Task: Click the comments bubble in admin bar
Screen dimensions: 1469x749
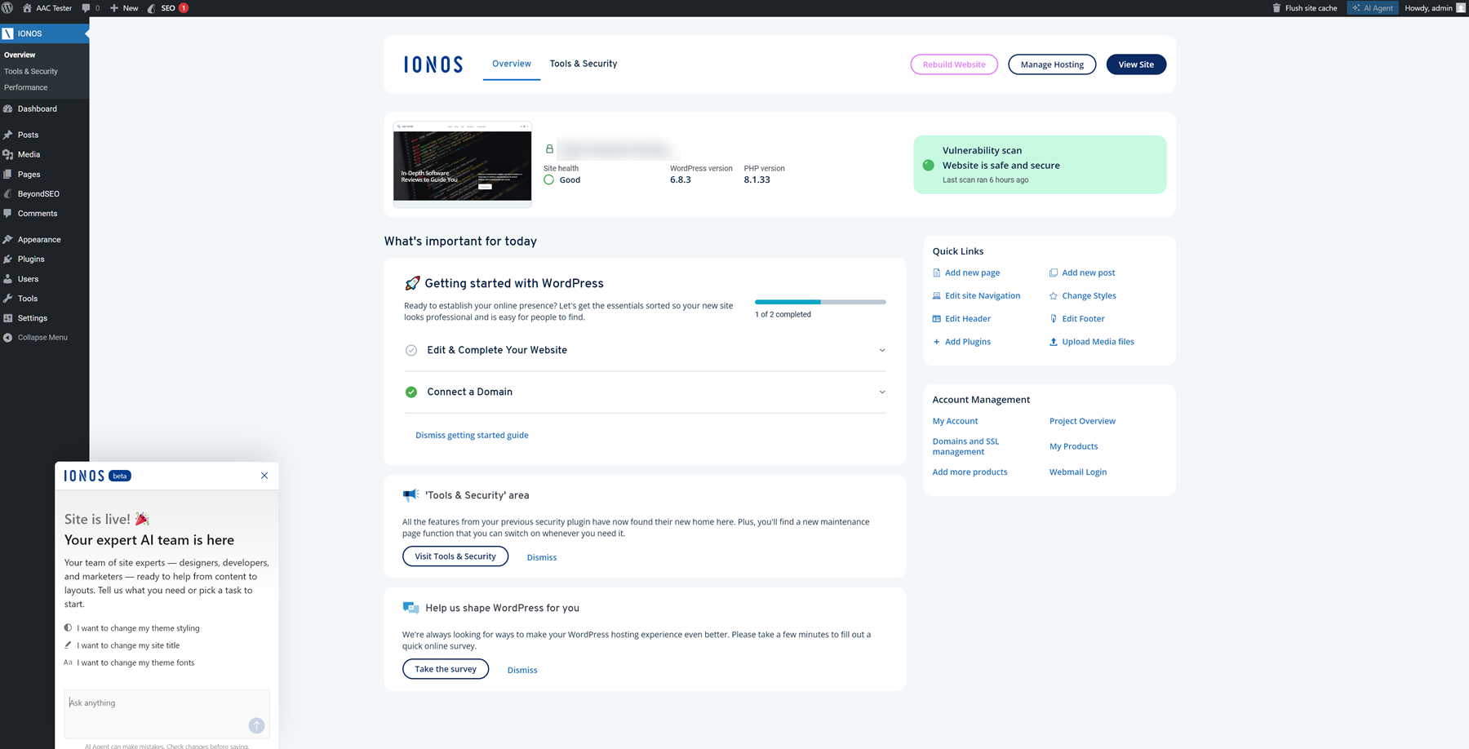Action: click(87, 8)
